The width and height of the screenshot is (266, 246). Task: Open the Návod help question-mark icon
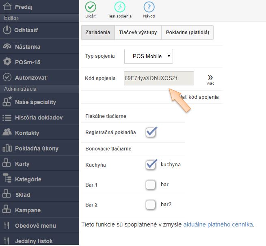click(149, 7)
